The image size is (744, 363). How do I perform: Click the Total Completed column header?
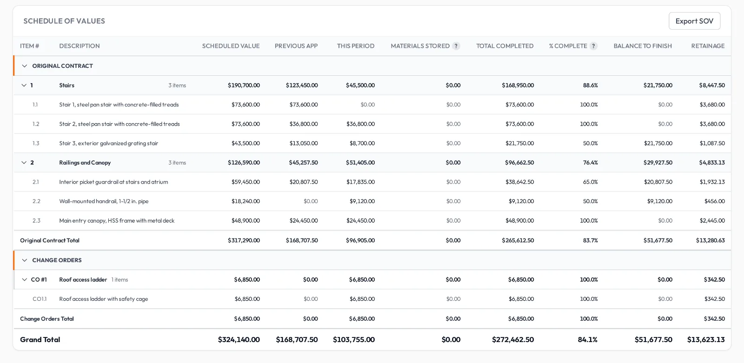pos(505,46)
